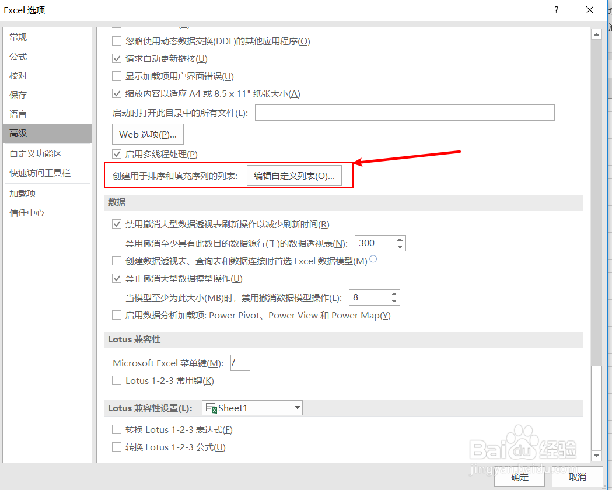Uncheck 启用多线程处理 option

116,154
